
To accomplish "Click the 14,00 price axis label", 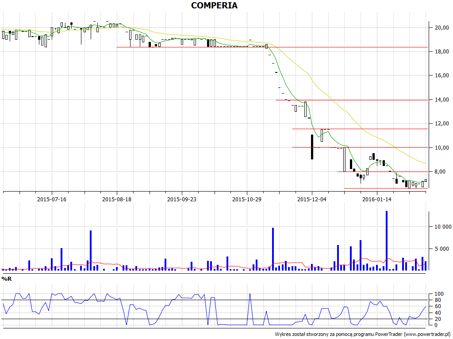I will coord(442,100).
